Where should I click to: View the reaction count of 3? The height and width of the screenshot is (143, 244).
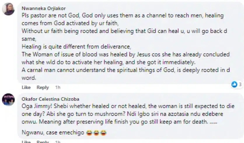(x=240, y=85)
